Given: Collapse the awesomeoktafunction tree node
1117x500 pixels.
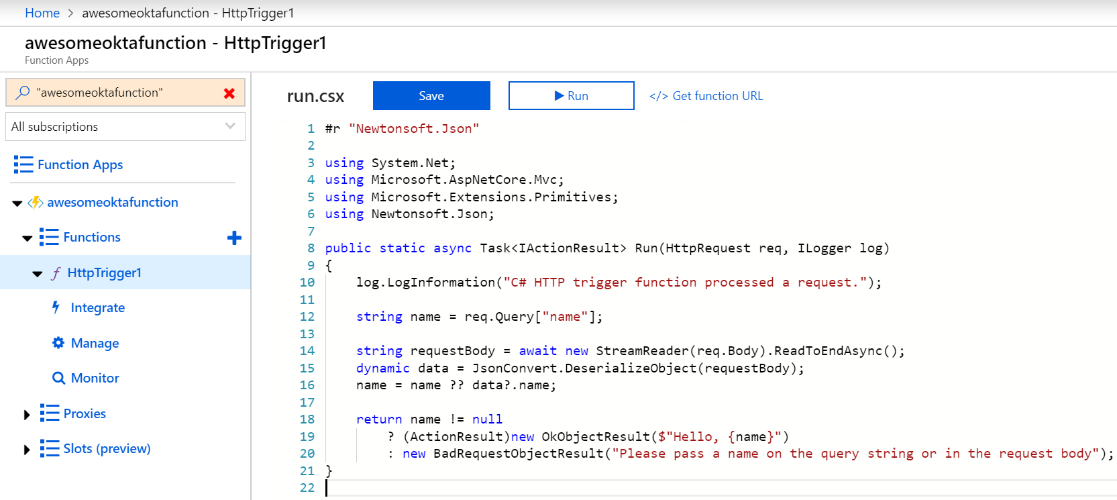Looking at the screenshot, I should [x=17, y=203].
